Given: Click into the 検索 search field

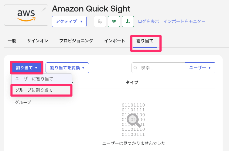Looking at the screenshot, I should tap(161, 68).
